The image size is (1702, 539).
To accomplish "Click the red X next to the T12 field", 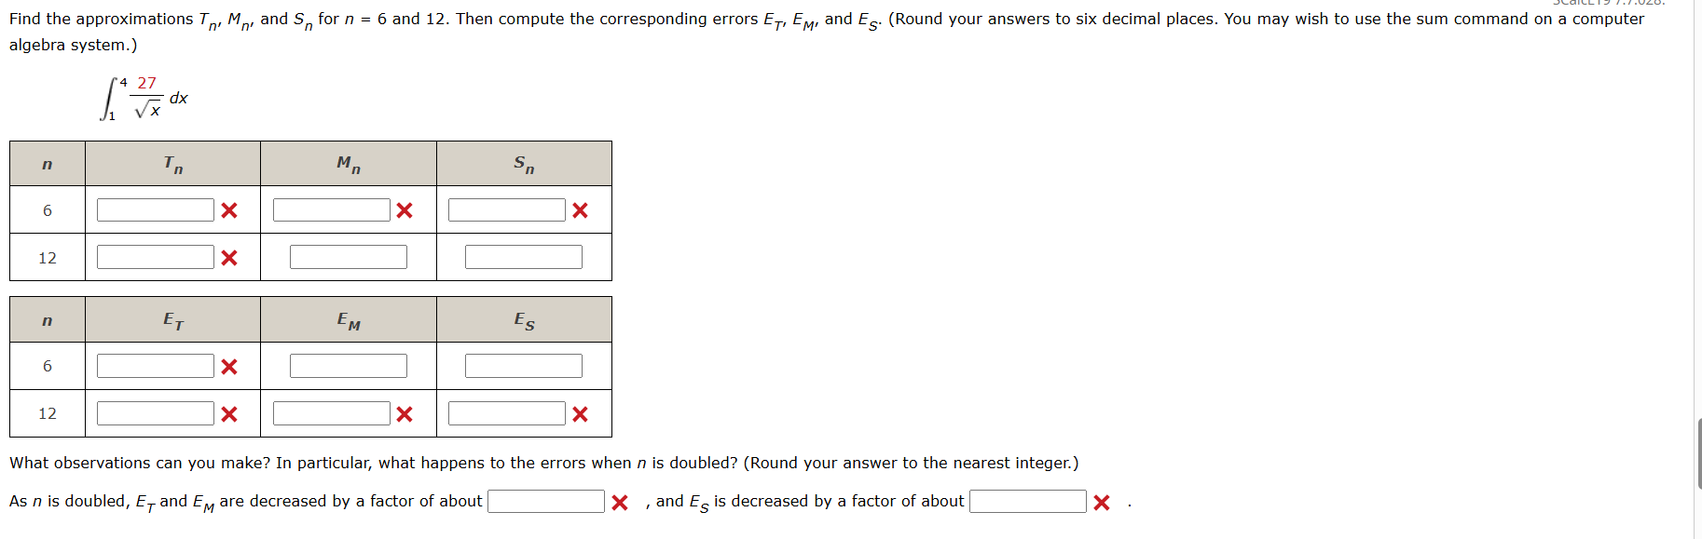I will pos(228,255).
